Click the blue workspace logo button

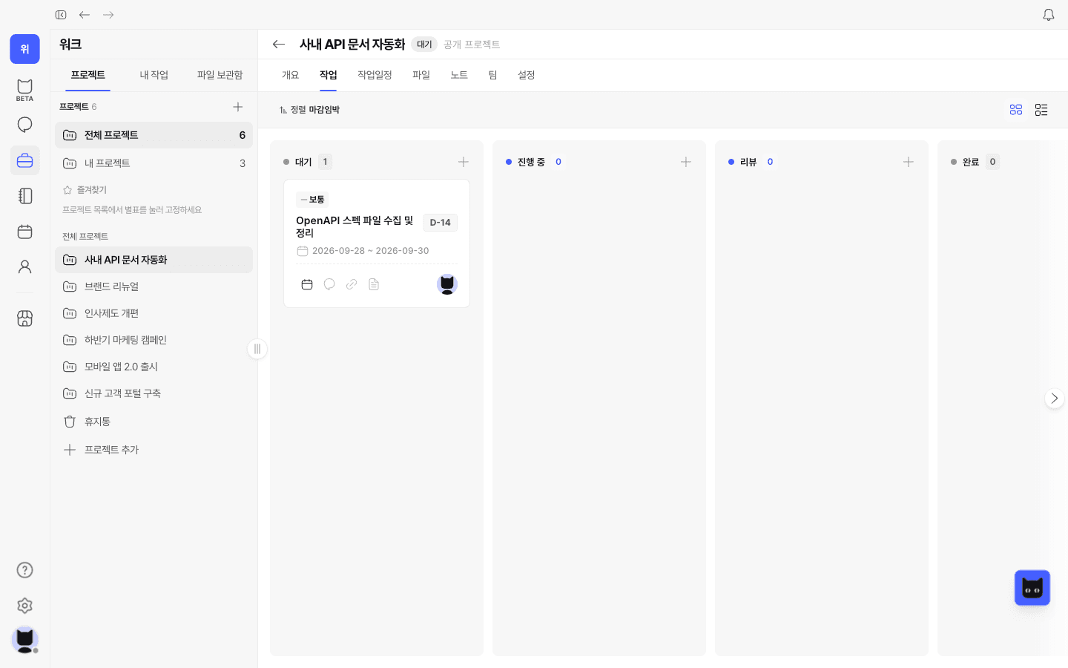[x=24, y=49]
